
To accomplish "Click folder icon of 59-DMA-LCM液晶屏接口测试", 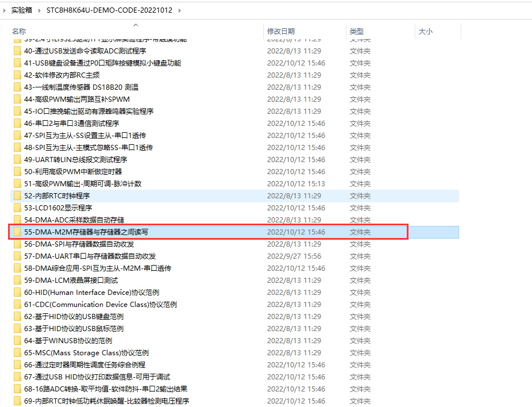I will point(17,281).
